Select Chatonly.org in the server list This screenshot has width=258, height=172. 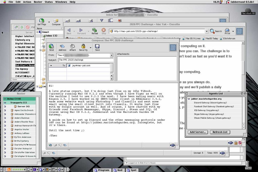[22, 40]
